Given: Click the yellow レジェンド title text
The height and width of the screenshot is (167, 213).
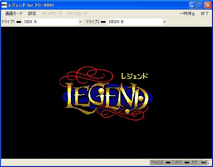Looking at the screenshot, I should point(135,76).
